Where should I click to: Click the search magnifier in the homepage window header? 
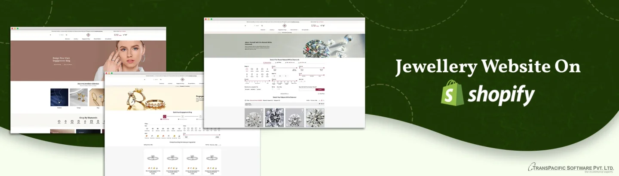click(67, 35)
